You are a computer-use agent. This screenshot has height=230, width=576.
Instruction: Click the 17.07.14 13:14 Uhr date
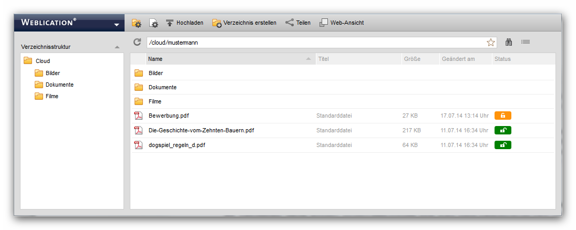pos(465,116)
